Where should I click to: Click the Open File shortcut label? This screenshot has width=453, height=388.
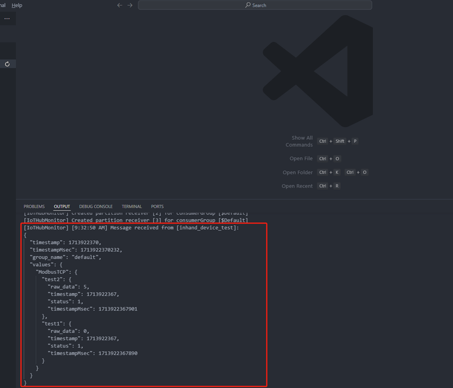coord(301,159)
